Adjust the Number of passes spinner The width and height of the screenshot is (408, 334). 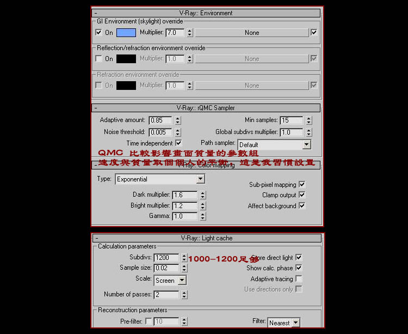[184, 295]
